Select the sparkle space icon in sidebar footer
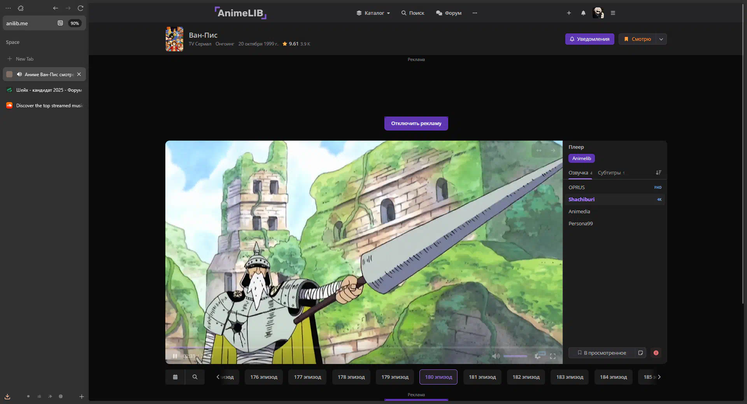The height and width of the screenshot is (404, 747). tap(50, 397)
